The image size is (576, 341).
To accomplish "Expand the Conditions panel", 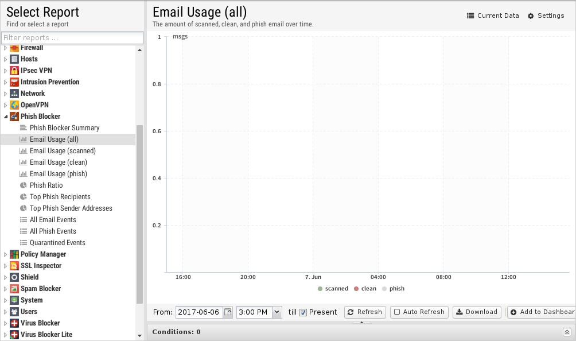I will [567, 332].
